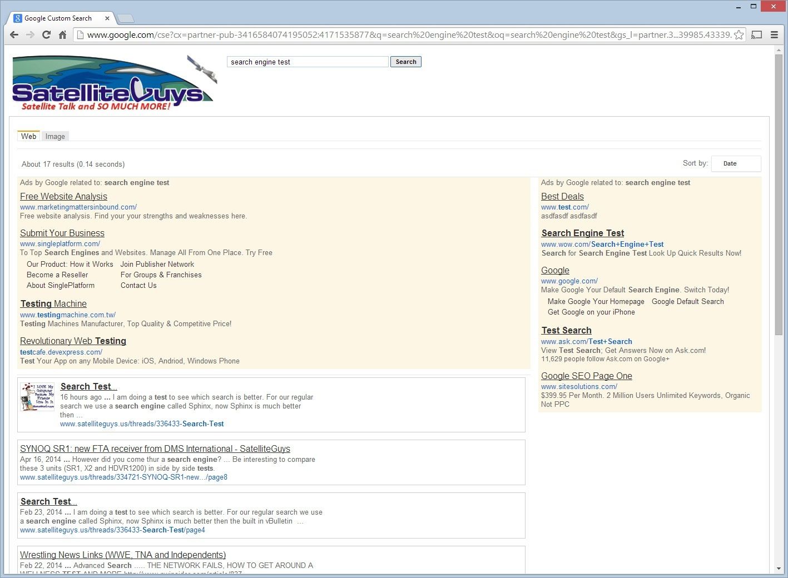This screenshot has height=578, width=788.
Task: Click the www.marketingmattersinbound.com URL
Action: [x=78, y=207]
